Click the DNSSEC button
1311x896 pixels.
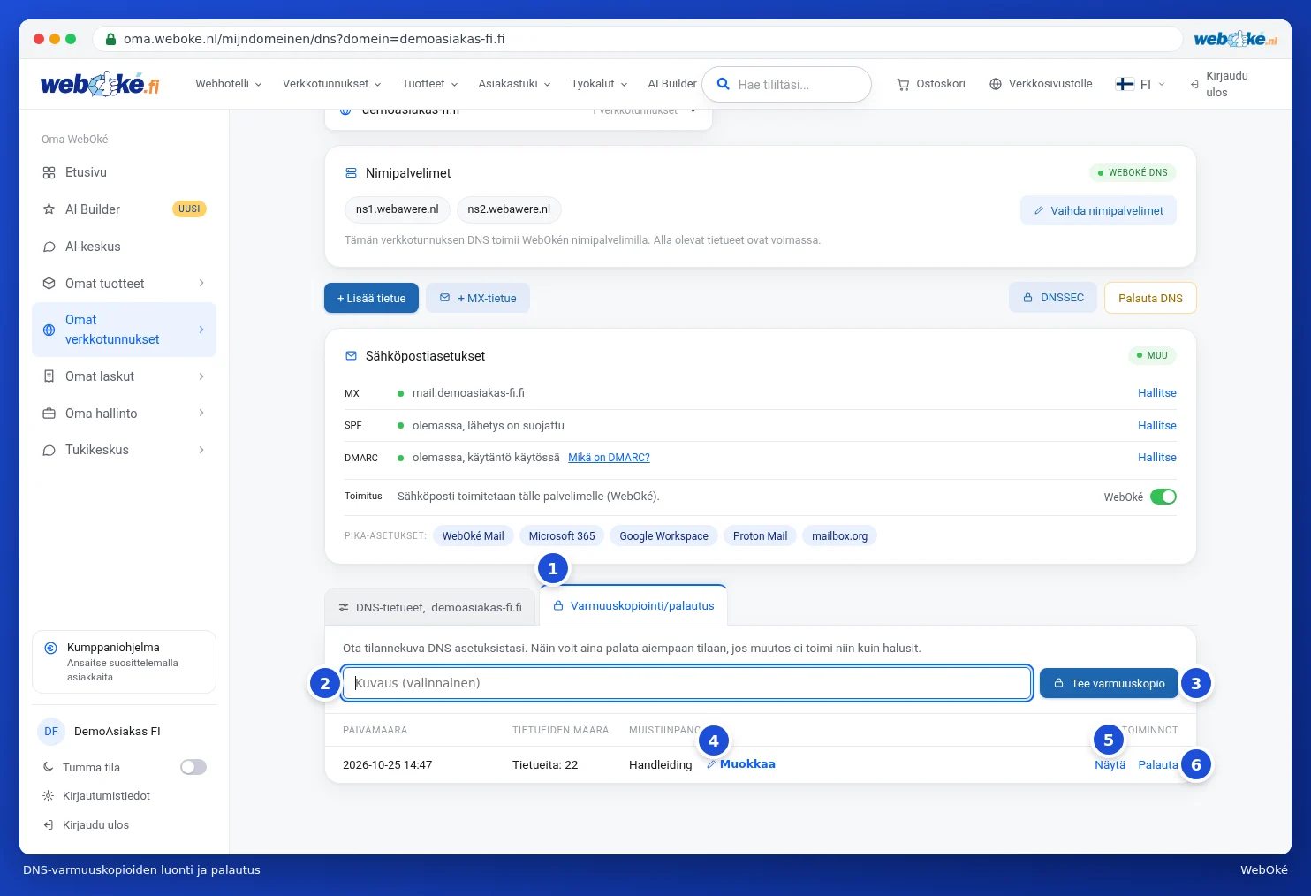point(1053,298)
